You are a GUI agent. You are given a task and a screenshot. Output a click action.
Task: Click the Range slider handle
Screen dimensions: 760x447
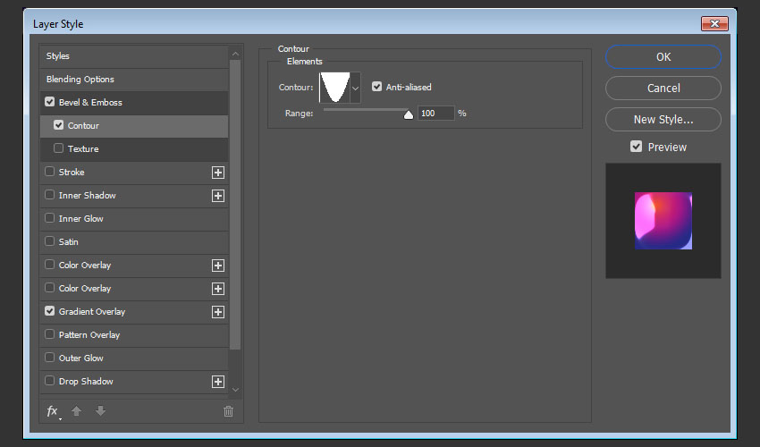click(x=409, y=114)
